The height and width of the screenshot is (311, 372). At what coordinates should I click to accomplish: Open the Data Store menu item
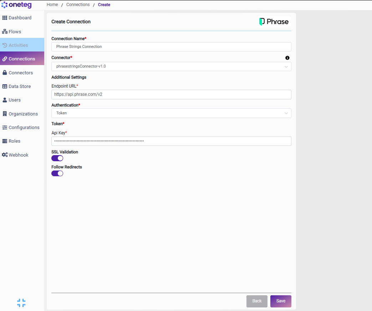(22, 87)
